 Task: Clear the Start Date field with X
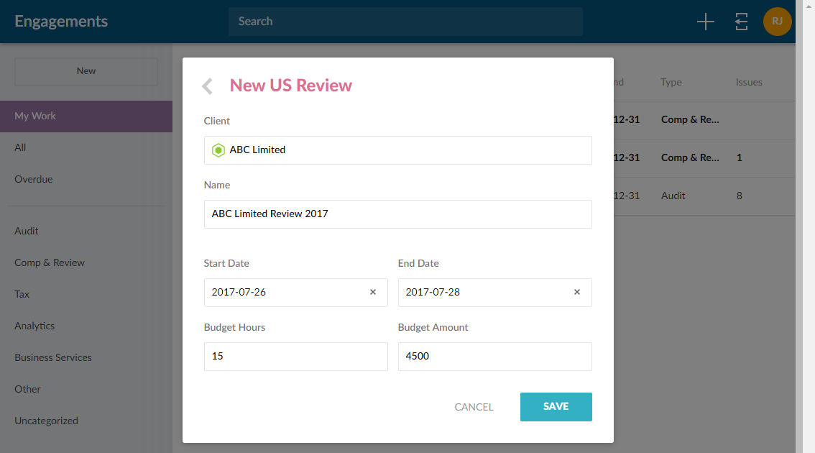point(373,293)
